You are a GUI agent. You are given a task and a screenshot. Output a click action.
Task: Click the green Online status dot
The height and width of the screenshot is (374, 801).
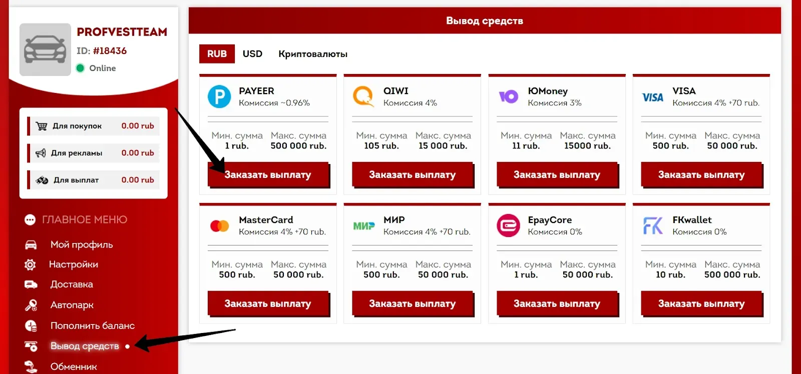[x=80, y=68]
